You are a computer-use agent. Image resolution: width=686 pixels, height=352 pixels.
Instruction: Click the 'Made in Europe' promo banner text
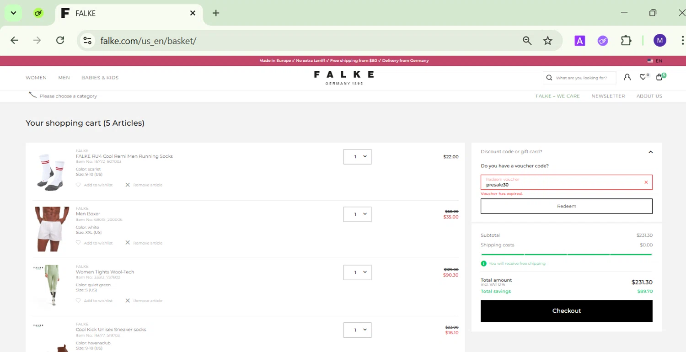344,61
